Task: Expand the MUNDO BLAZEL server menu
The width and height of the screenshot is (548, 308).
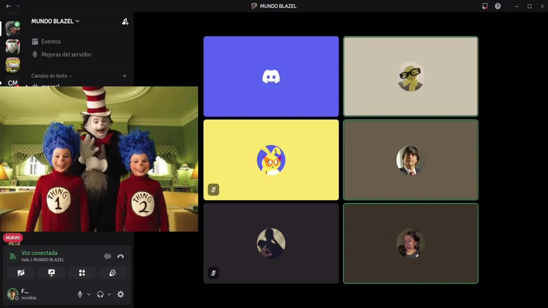Action: pos(55,21)
